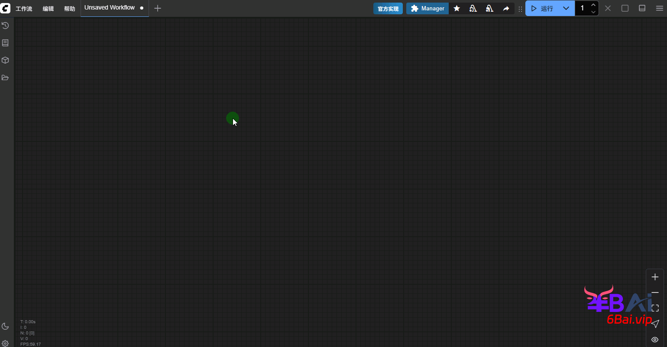The height and width of the screenshot is (347, 667).
Task: Toggle the bottom panel icon
Action: (642, 8)
